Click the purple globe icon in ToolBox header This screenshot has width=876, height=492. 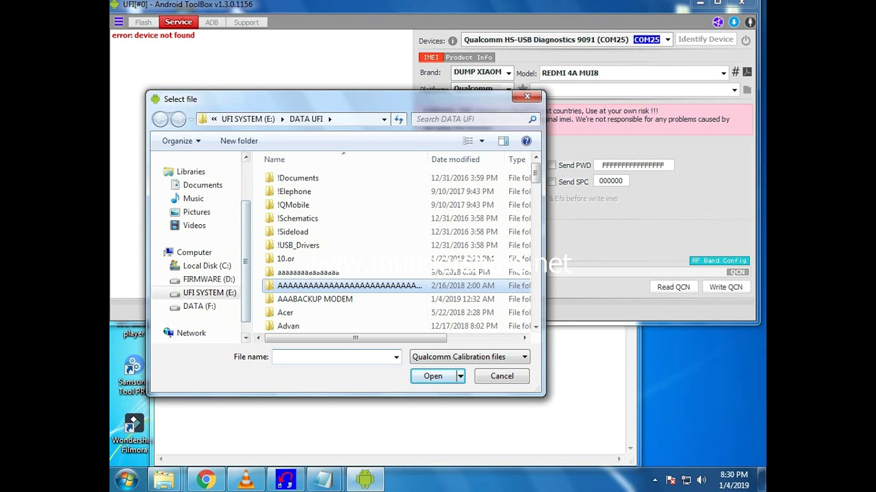coord(718,22)
